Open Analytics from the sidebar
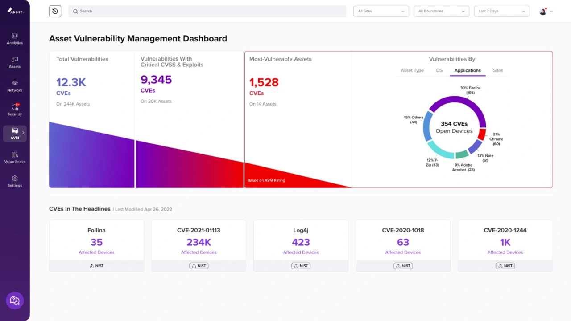Image resolution: width=571 pixels, height=321 pixels. pos(15,38)
